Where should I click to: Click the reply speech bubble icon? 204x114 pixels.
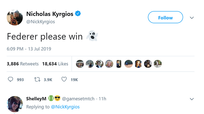(11, 79)
